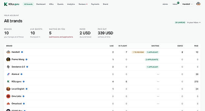
Task: Click the paid value 24 in Local English row
Action: 197,89
